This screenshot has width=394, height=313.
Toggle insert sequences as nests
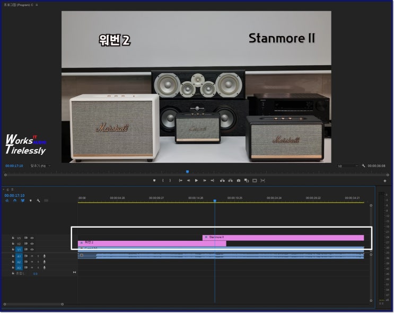[x=7, y=201]
